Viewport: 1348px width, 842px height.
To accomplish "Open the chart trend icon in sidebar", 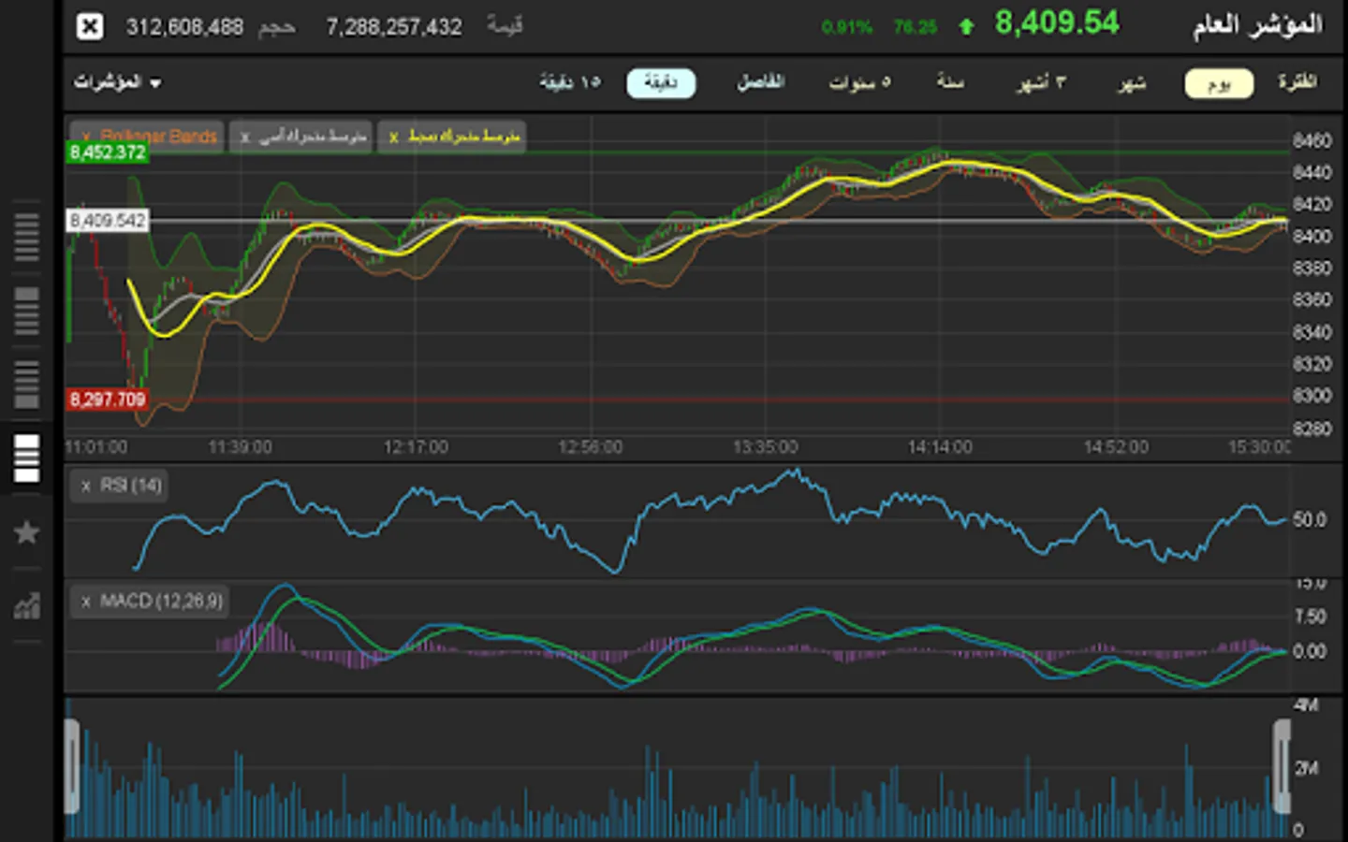I will [27, 606].
